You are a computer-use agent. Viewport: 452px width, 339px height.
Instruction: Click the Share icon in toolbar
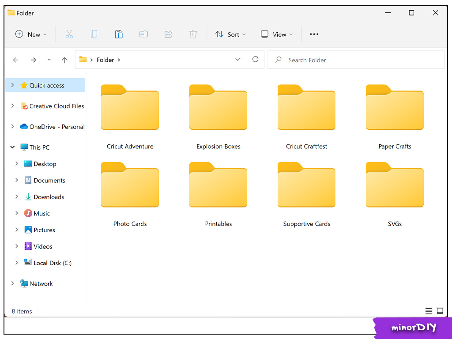(x=168, y=34)
